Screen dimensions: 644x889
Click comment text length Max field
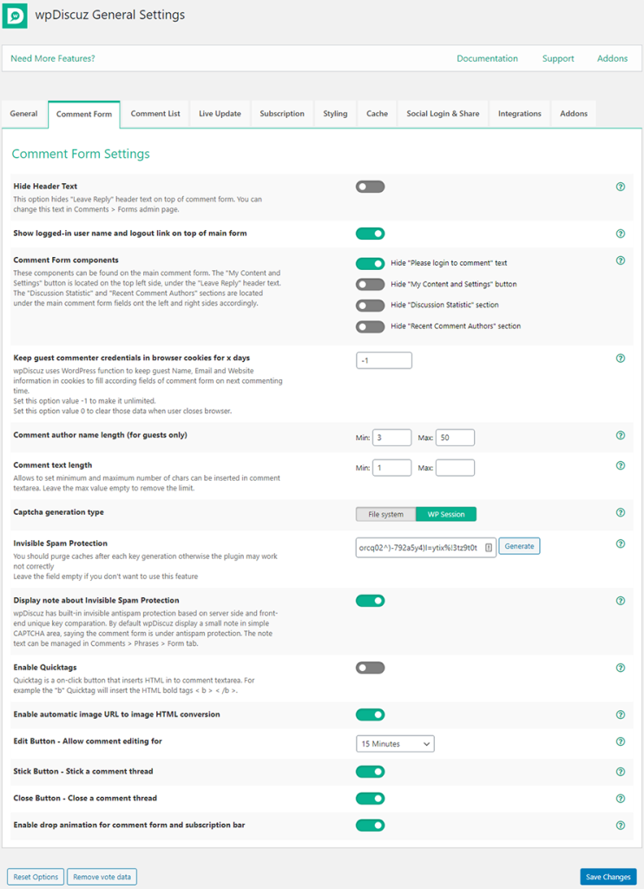(455, 468)
